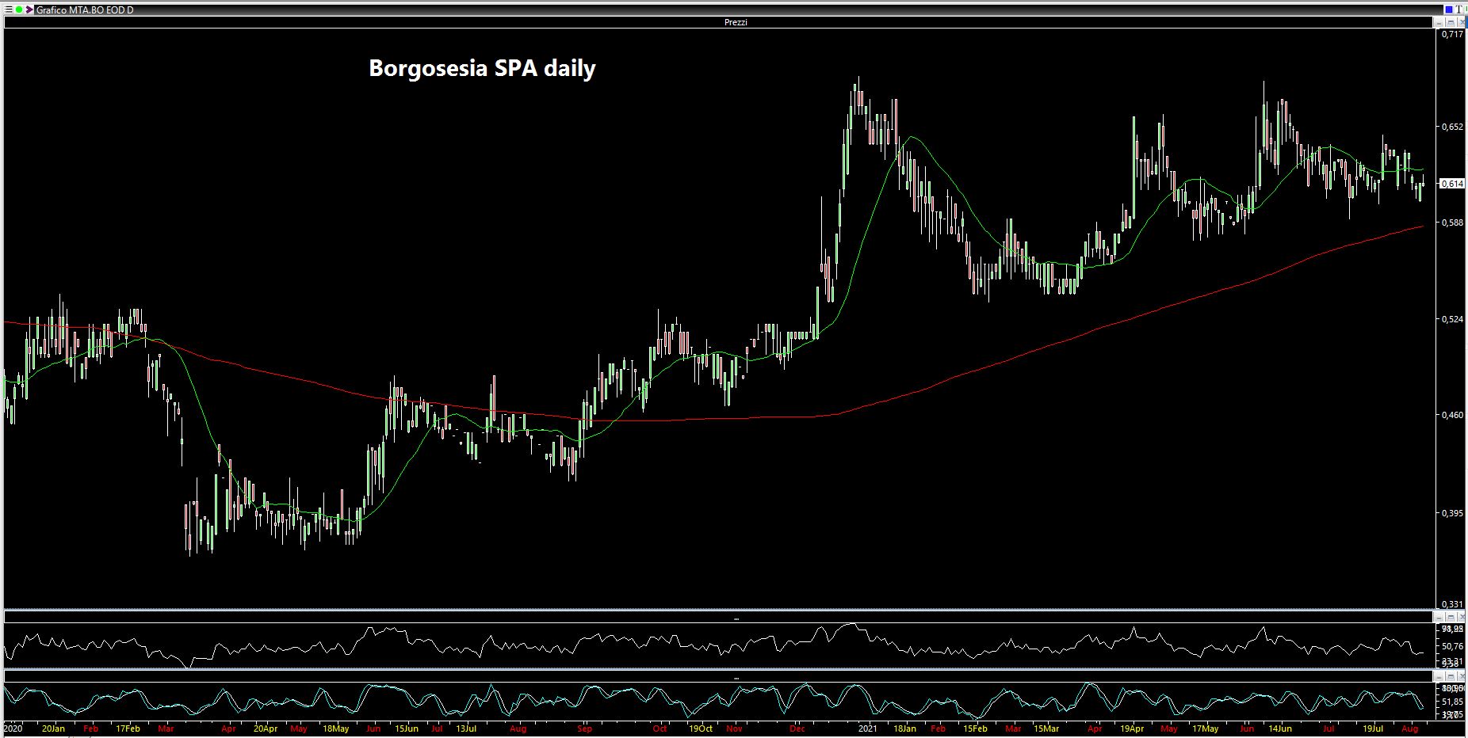Click the green status dot in the title bar
The width and height of the screenshot is (1468, 738).
pyautogui.click(x=18, y=10)
